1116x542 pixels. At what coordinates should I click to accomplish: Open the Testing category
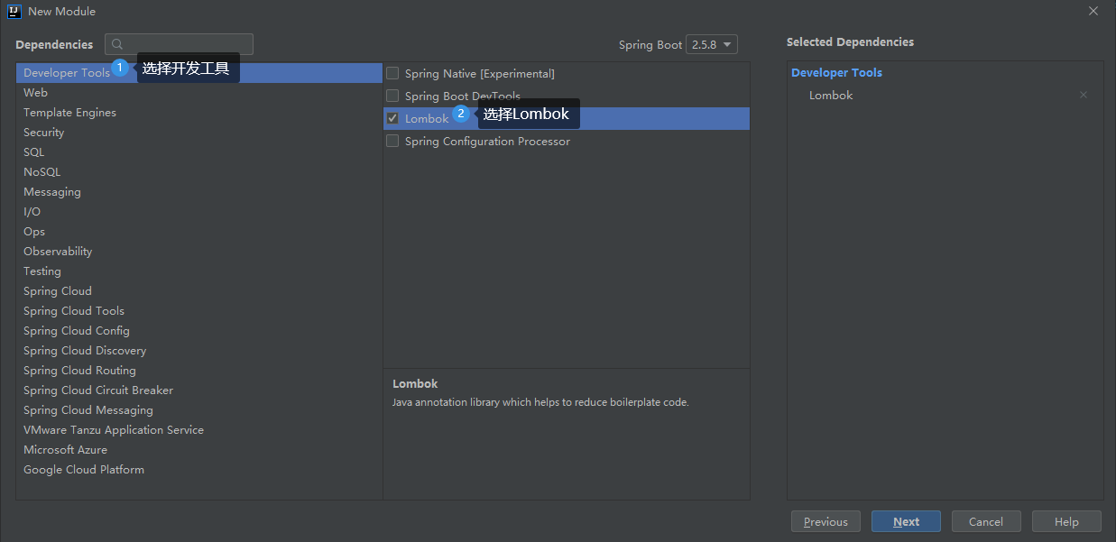click(x=199, y=271)
